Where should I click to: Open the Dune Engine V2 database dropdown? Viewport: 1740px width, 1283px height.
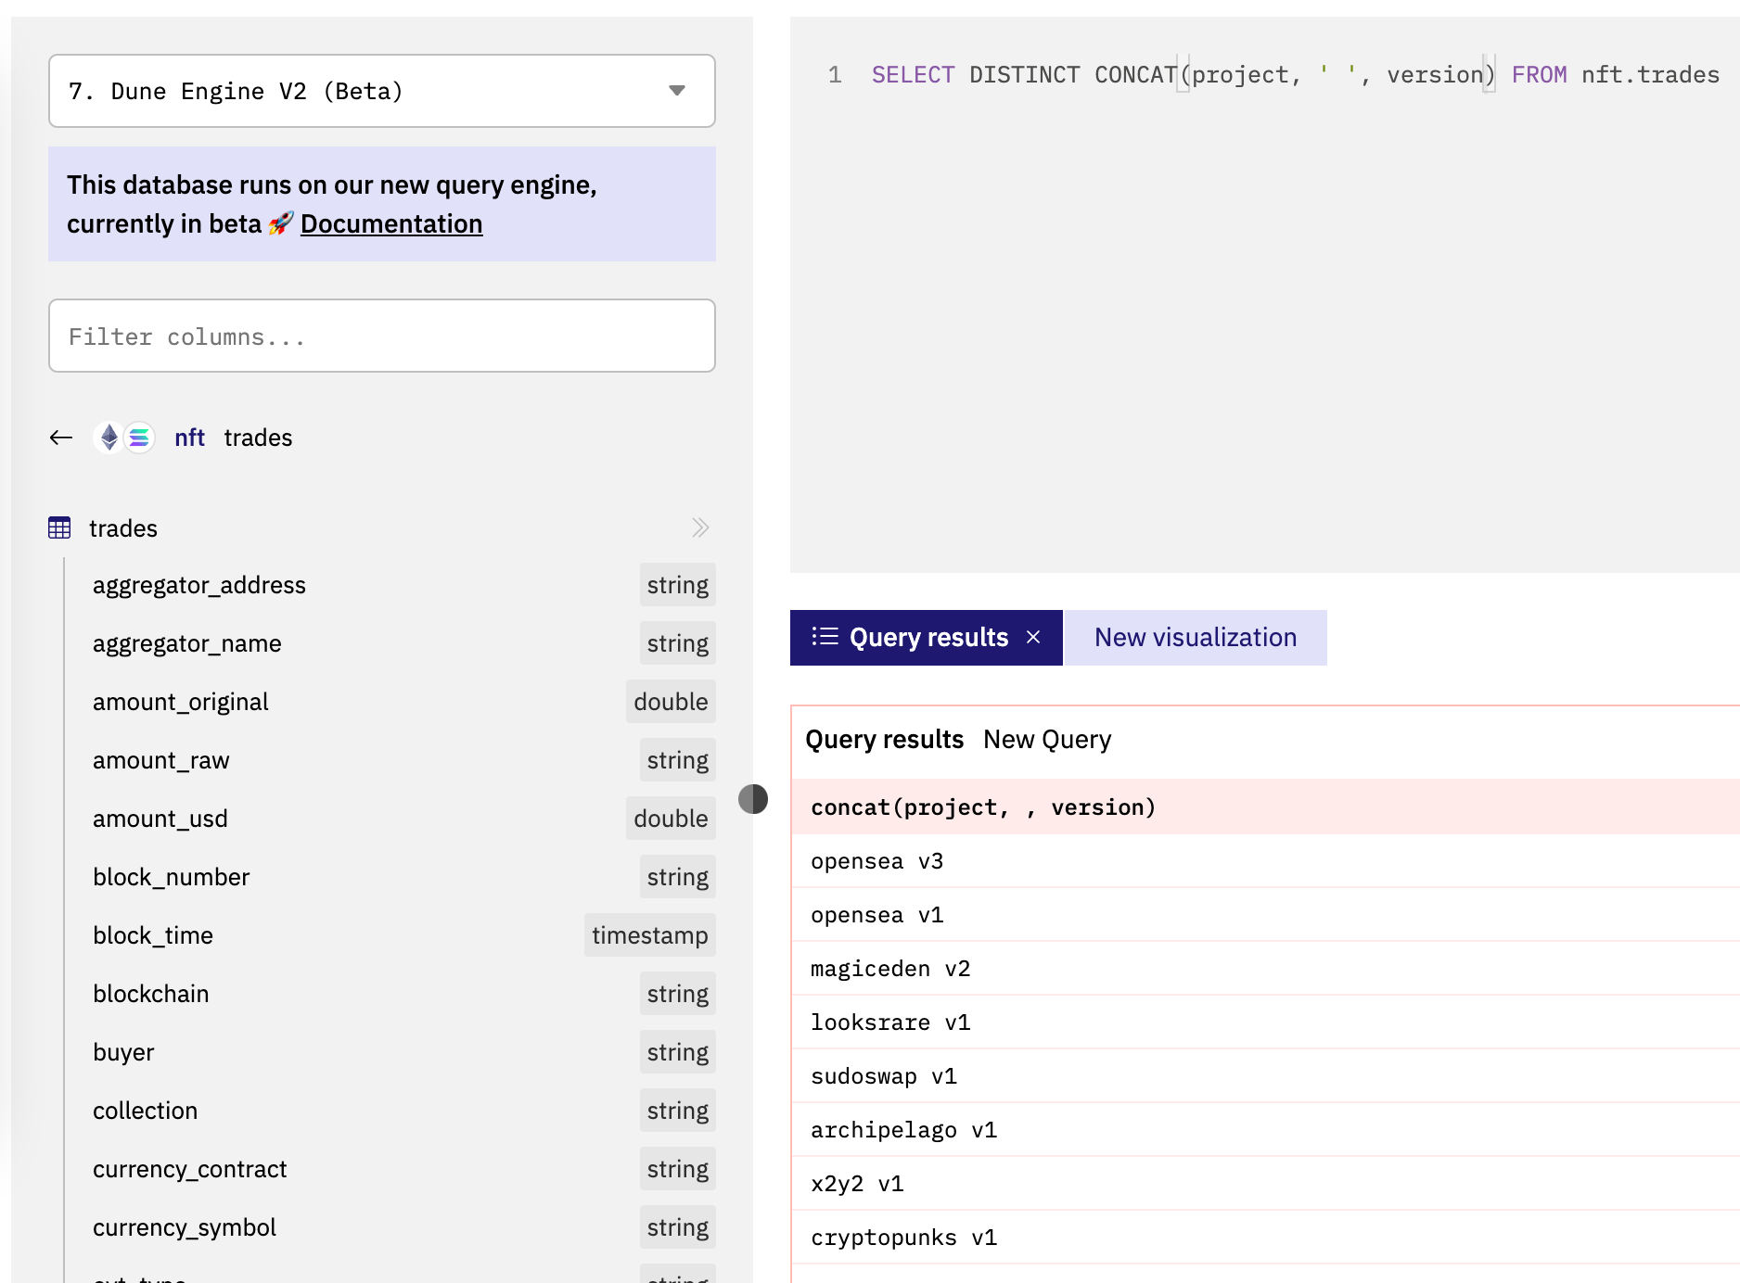coord(381,91)
